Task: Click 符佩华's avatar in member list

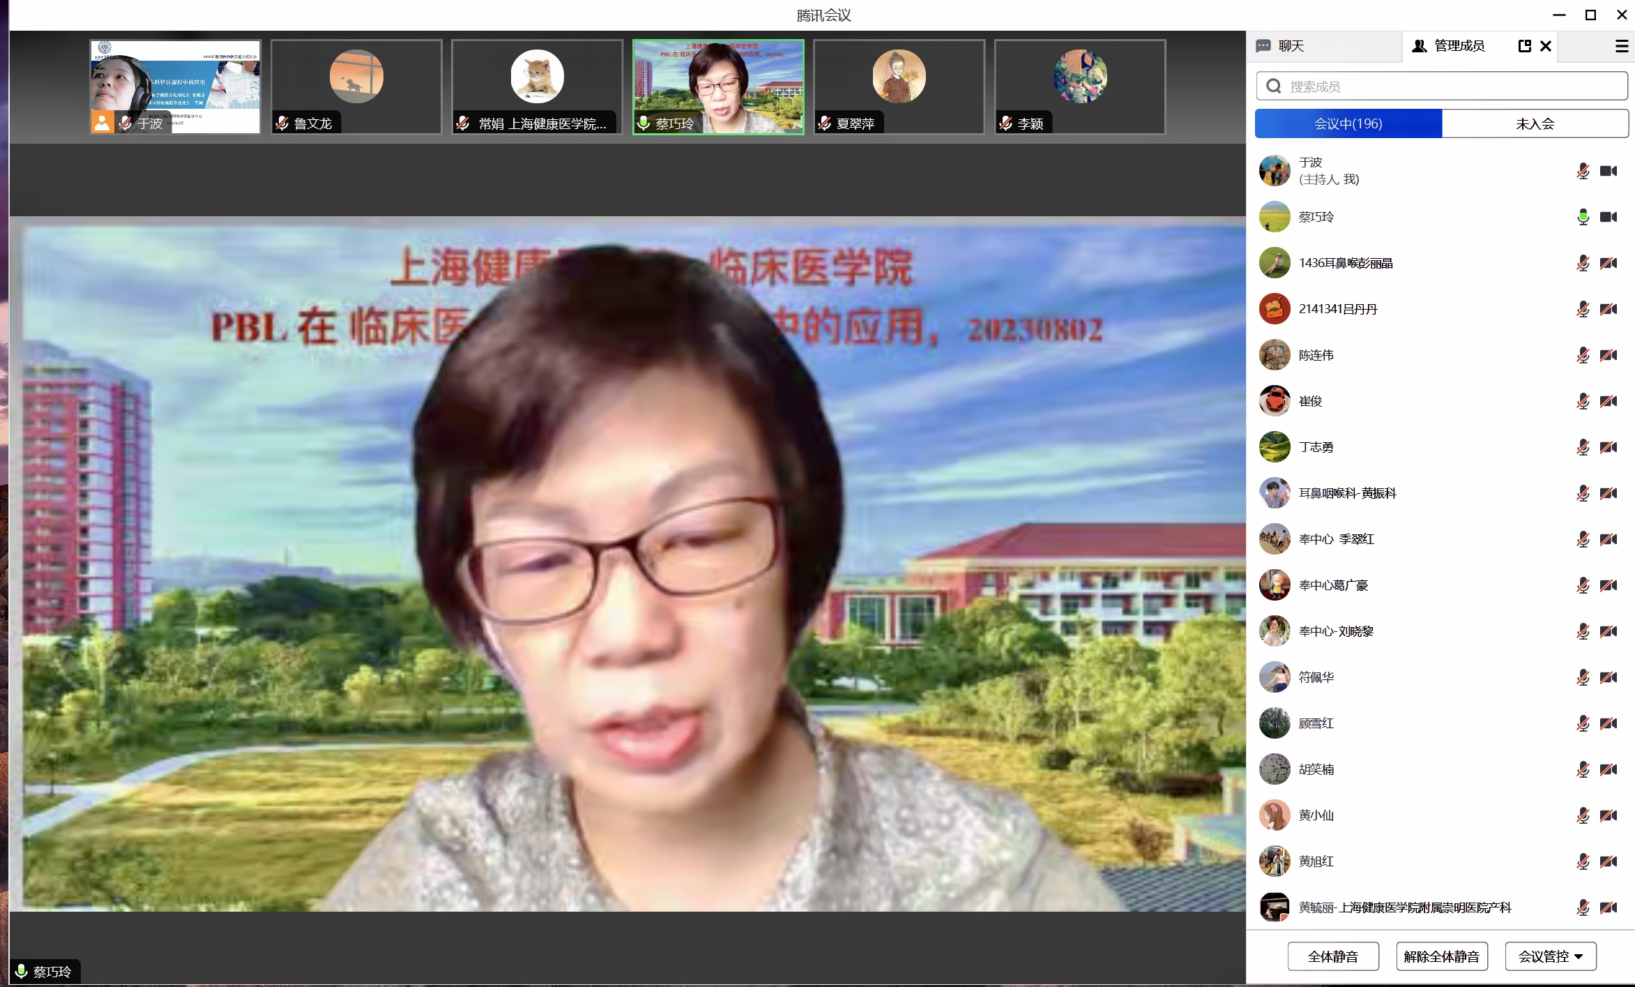Action: point(1275,677)
